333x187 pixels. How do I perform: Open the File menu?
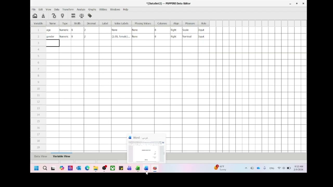(x=34, y=9)
